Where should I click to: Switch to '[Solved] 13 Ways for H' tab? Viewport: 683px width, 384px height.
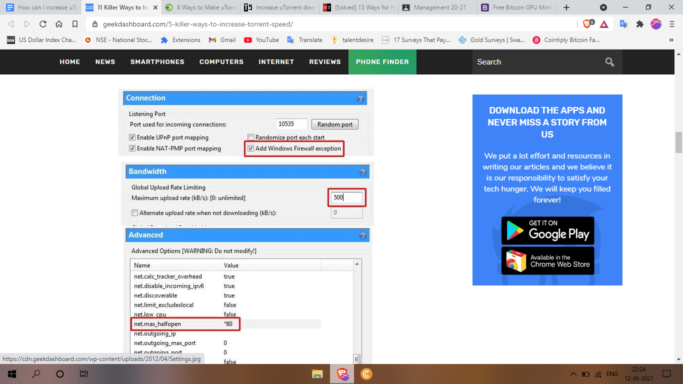tap(358, 7)
